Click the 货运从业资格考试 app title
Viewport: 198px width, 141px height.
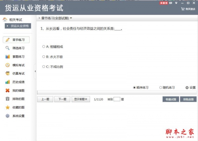click(x=34, y=8)
